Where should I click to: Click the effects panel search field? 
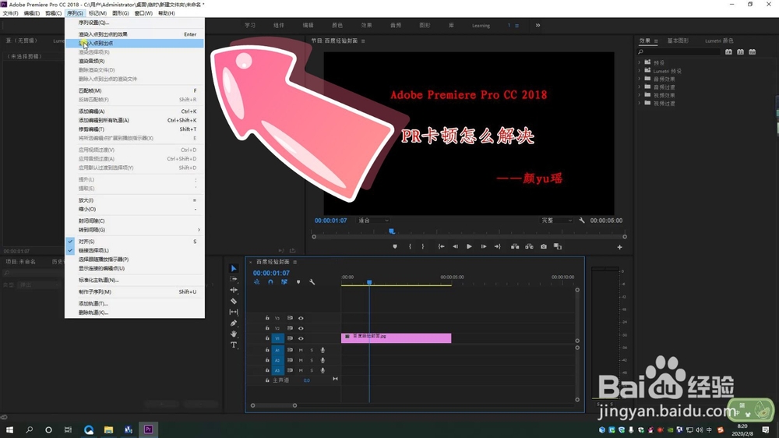tap(679, 51)
